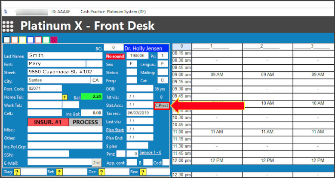Click the Work Tel. input field
This screenshot has width=335, height=178.
[x=45, y=105]
